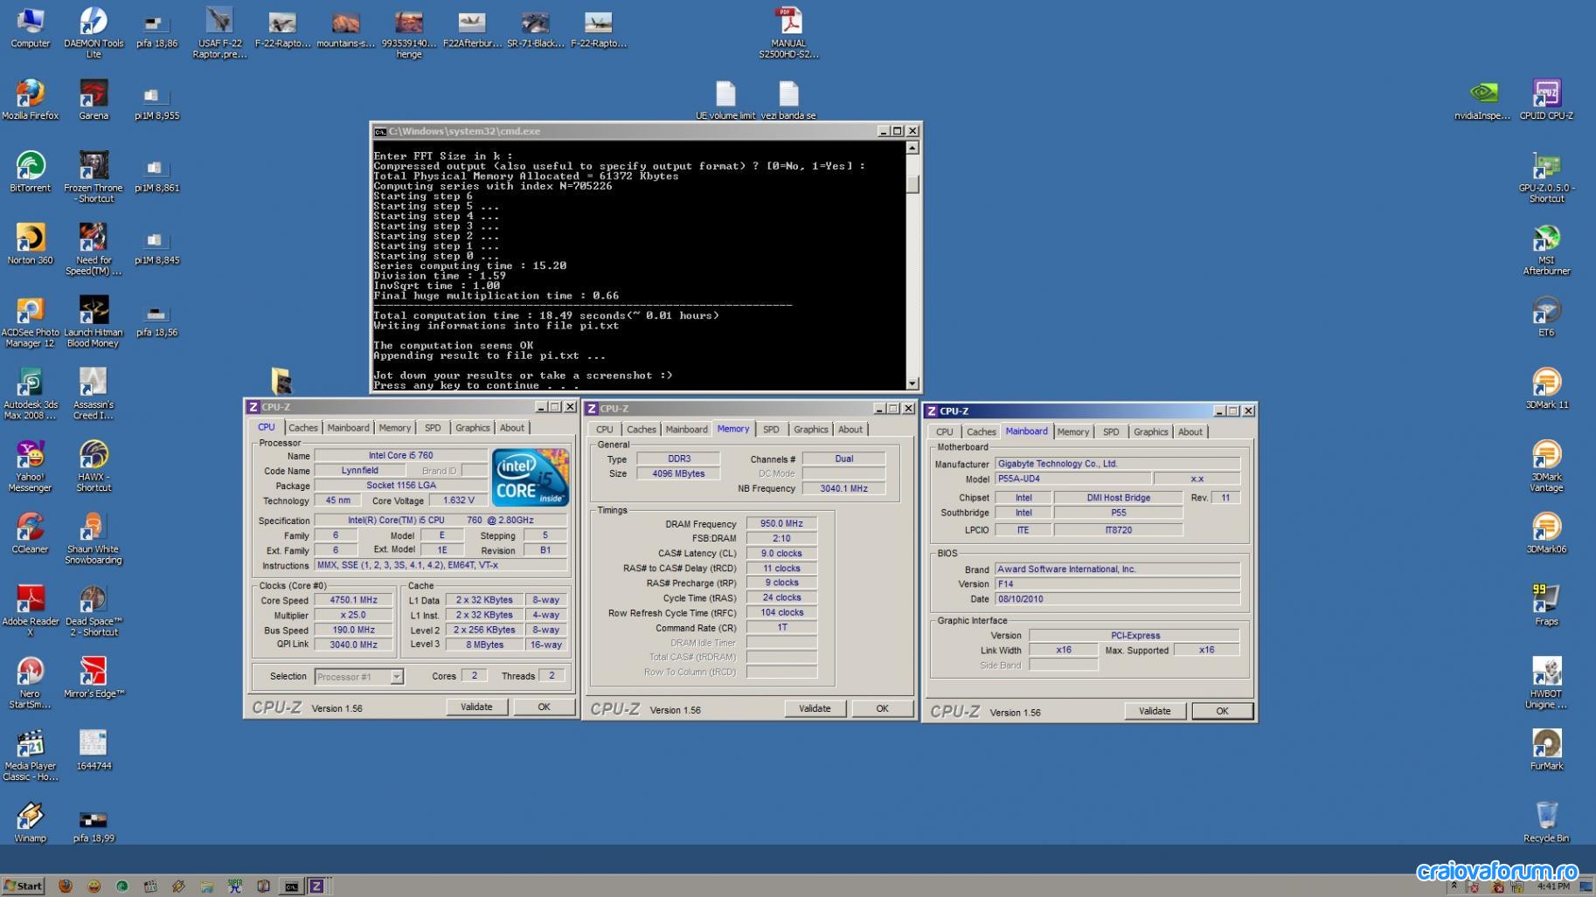
Task: Open pi1M 8,955 desktop file
Action: click(156, 103)
